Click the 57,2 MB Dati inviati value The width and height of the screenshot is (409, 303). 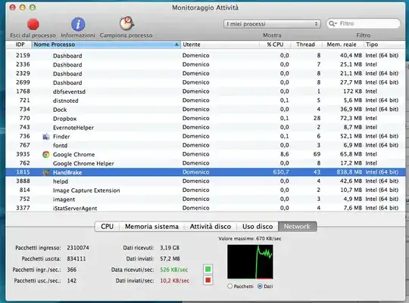(x=170, y=258)
